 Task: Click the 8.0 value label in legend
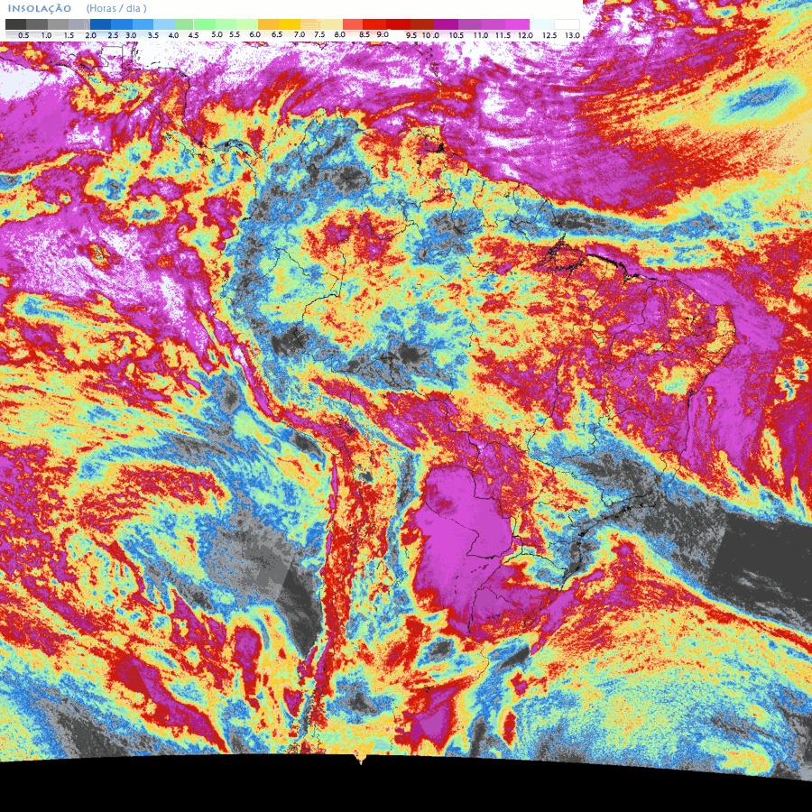click(x=339, y=34)
